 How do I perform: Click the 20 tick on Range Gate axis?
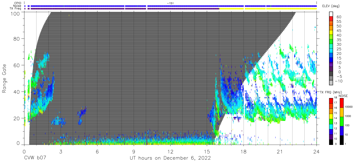[16, 118]
